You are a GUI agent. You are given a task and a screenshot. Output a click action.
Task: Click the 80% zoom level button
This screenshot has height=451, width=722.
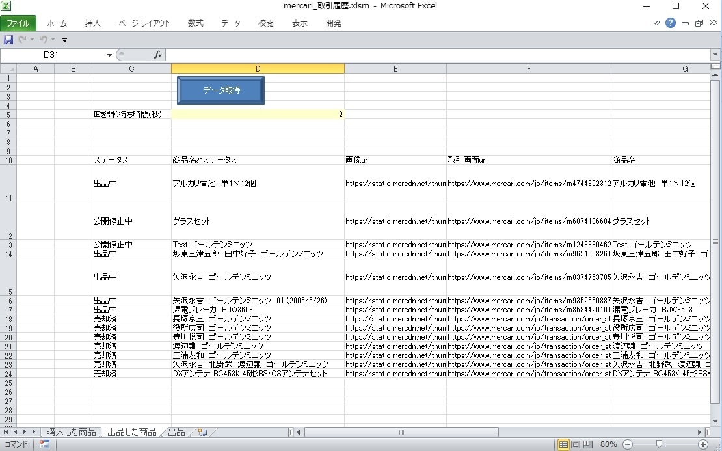click(608, 444)
